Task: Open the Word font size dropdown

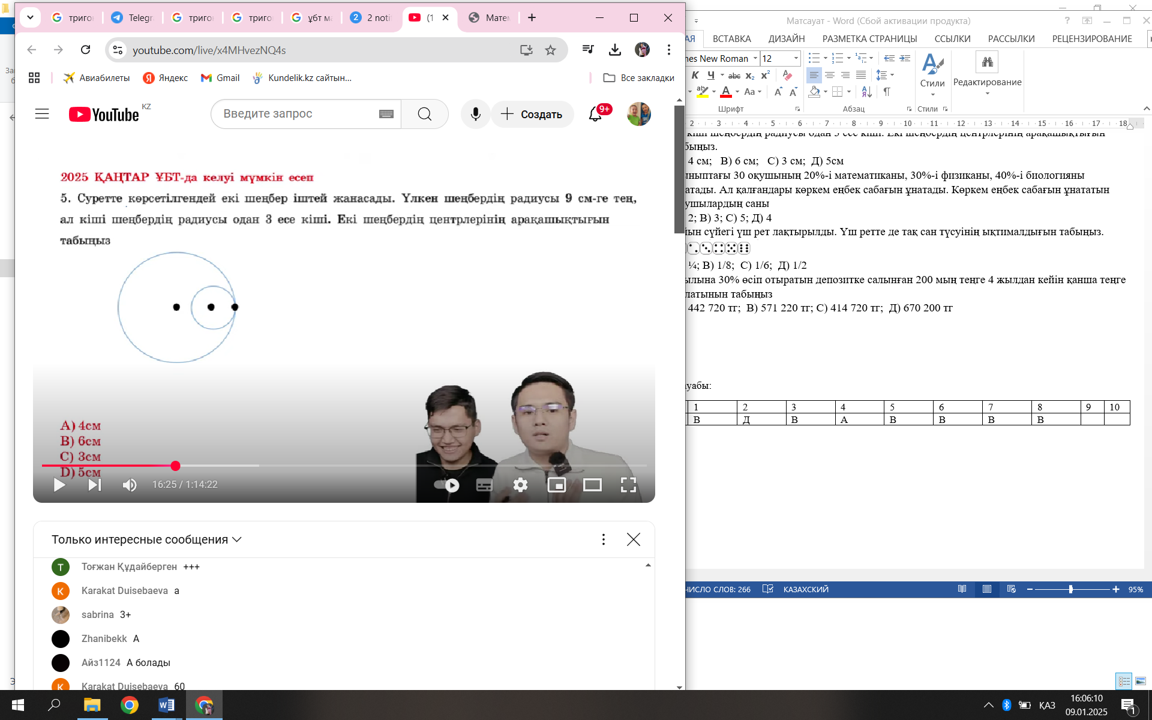Action: point(796,58)
